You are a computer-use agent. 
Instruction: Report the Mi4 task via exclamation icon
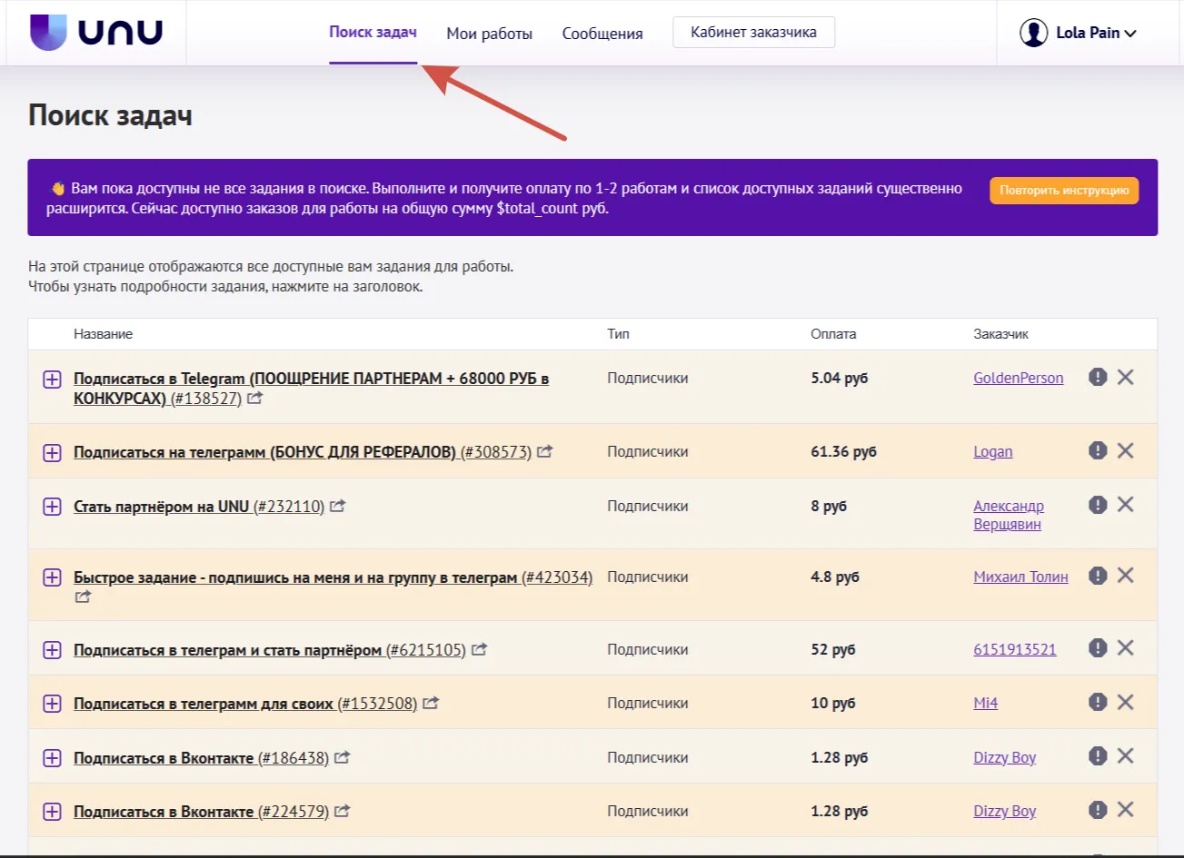pyautogui.click(x=1098, y=702)
